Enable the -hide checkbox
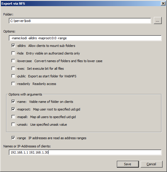167x172 pixels. (x=13, y=53)
